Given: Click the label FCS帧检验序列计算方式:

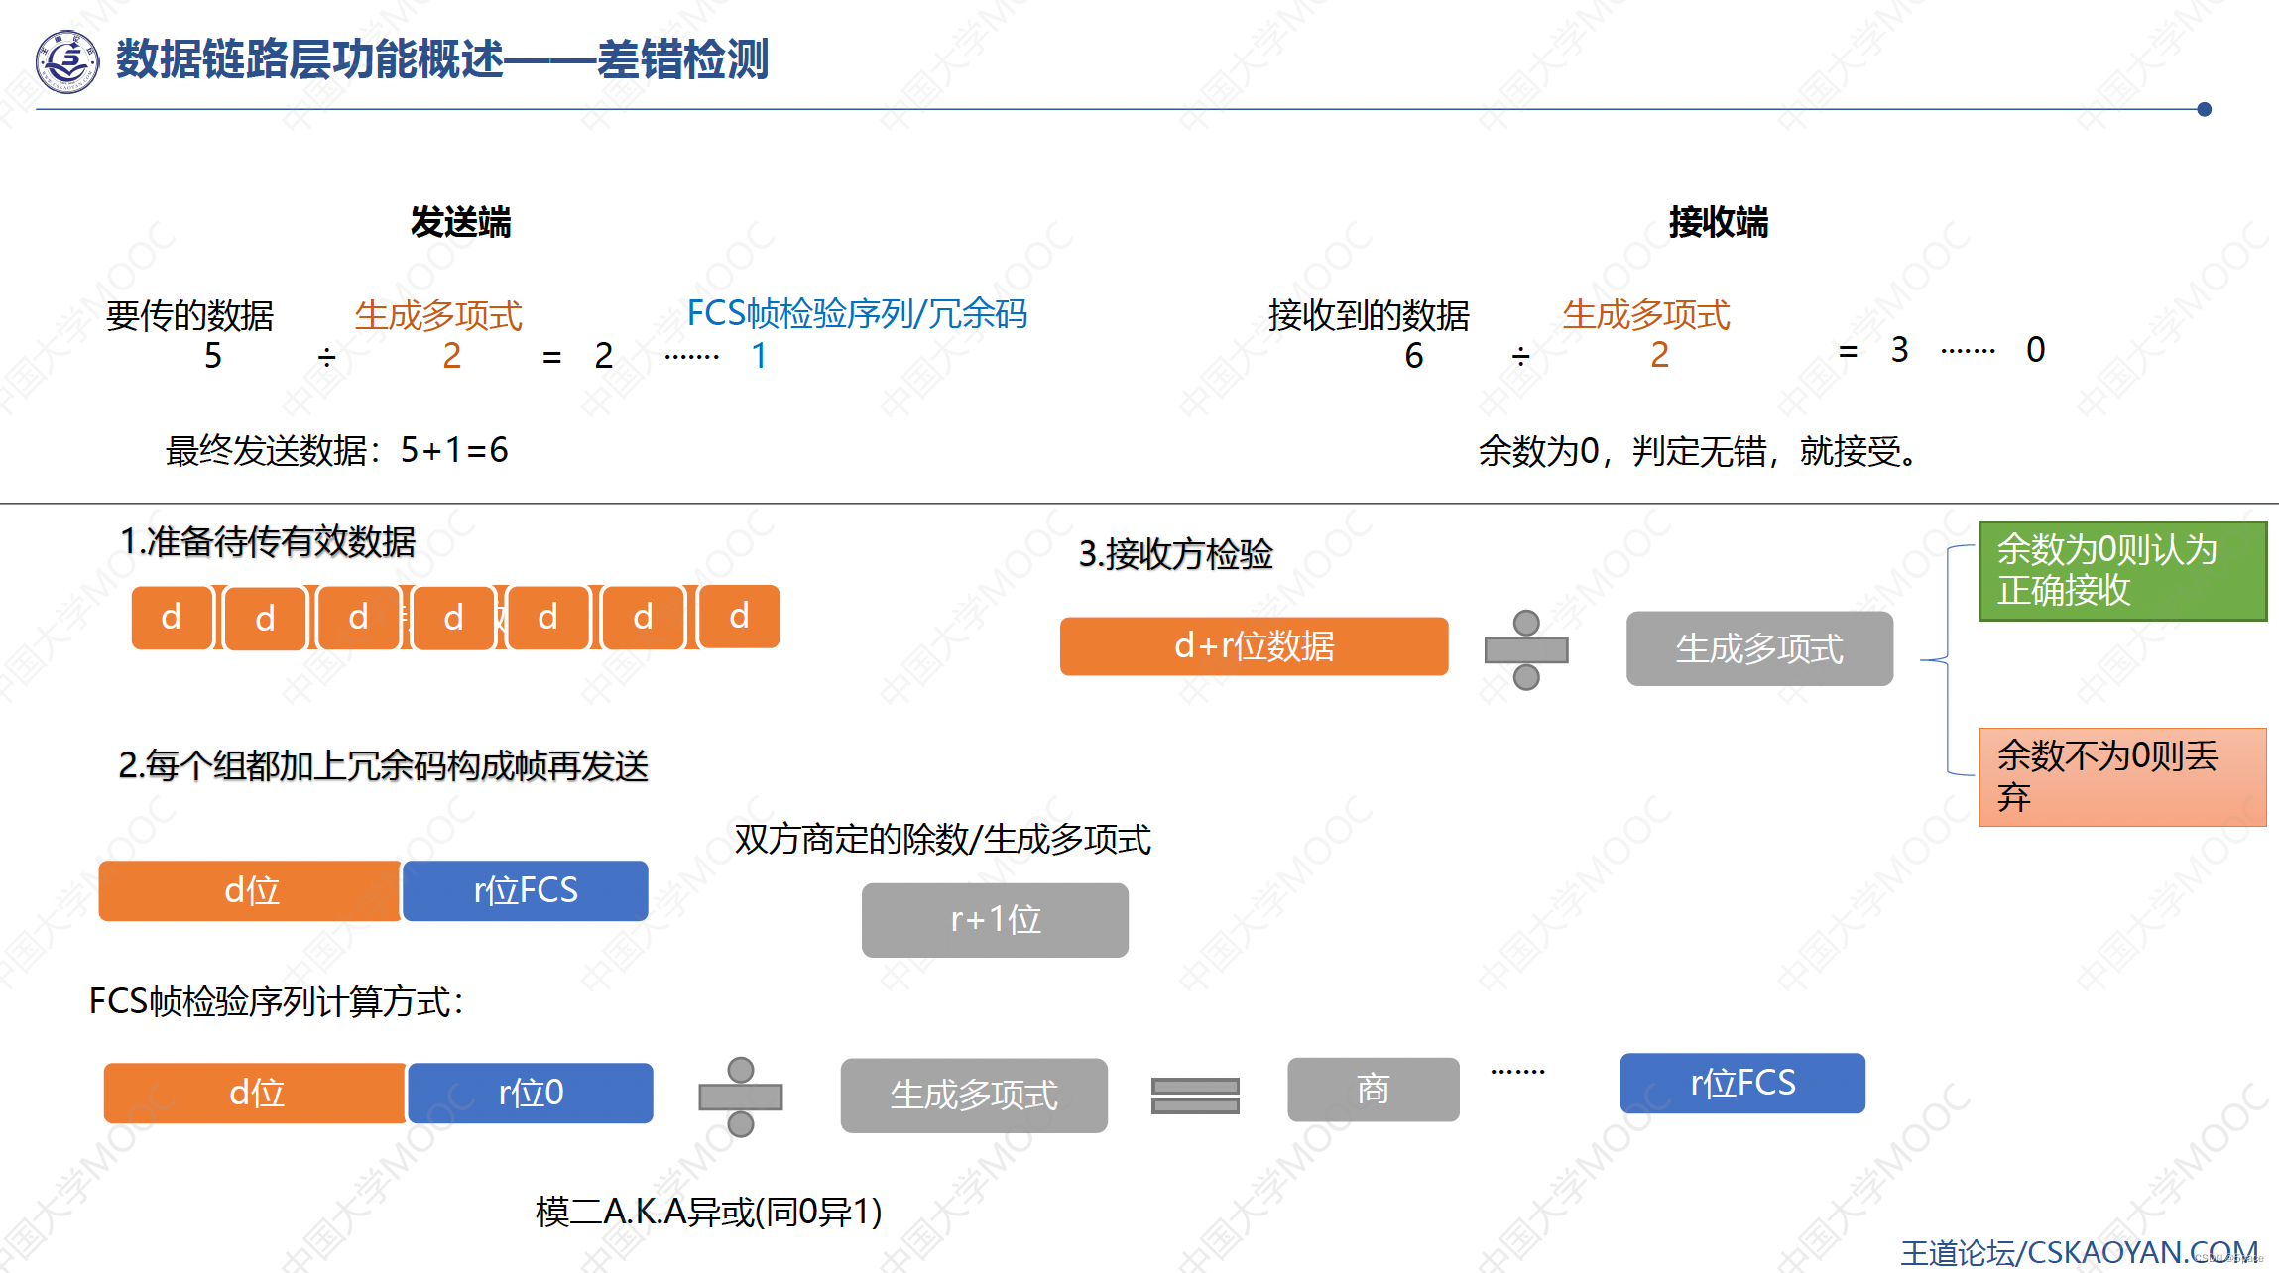Looking at the screenshot, I should [x=277, y=1002].
